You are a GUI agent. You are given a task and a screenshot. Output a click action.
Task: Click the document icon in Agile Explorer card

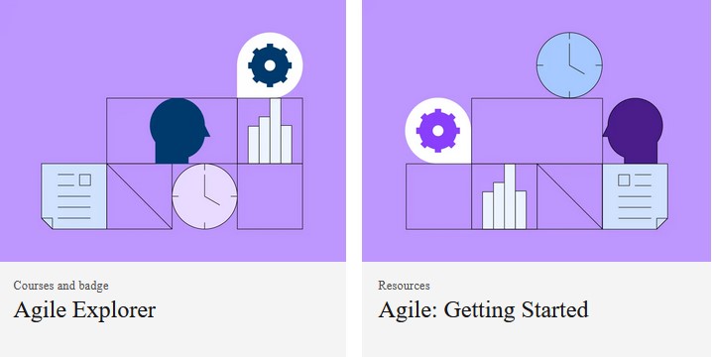pos(74,196)
